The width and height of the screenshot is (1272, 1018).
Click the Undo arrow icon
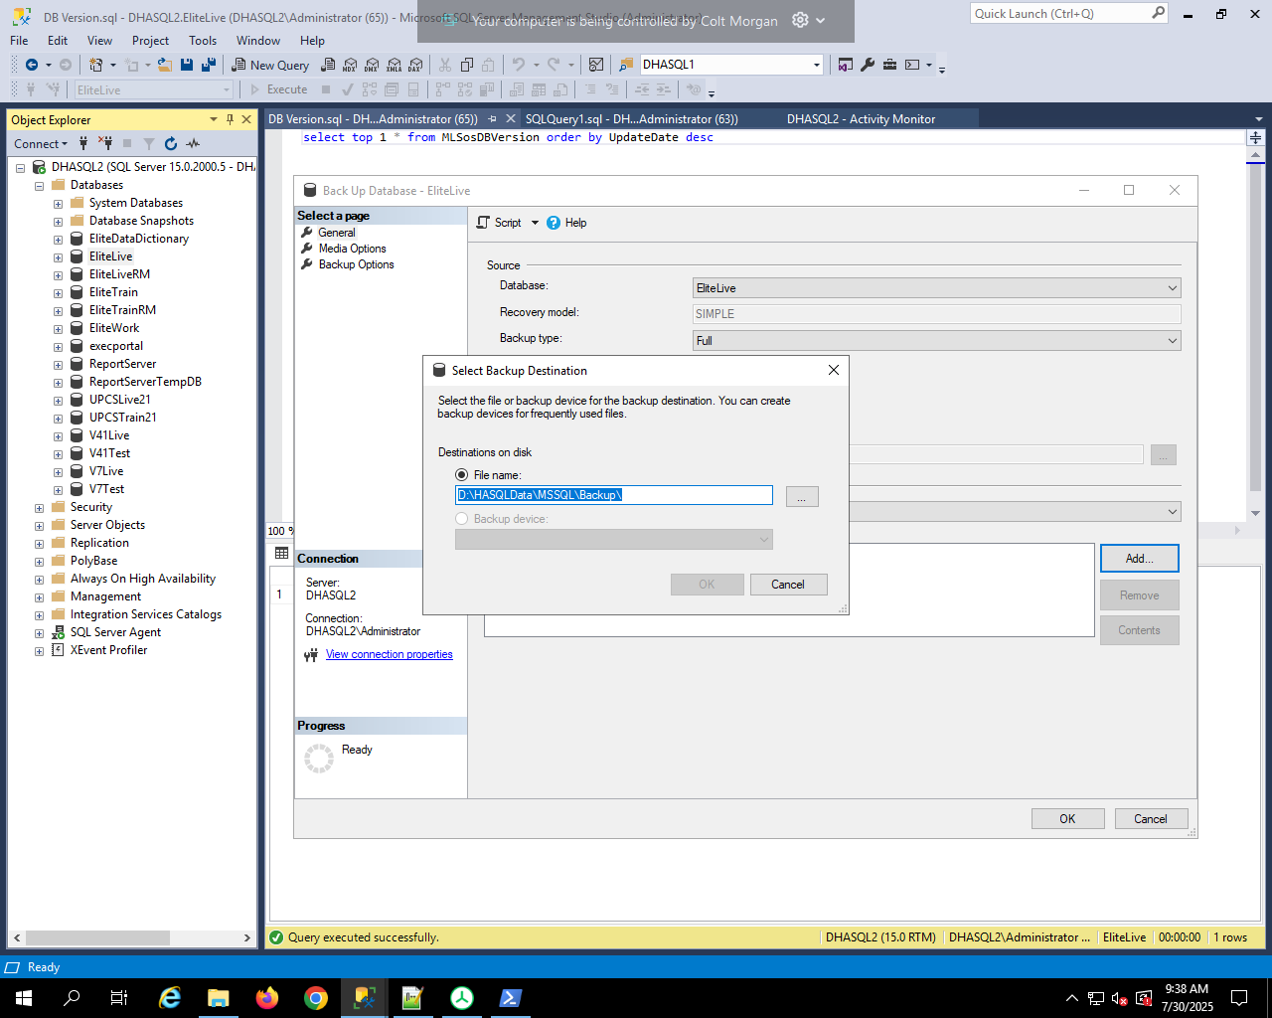(518, 65)
